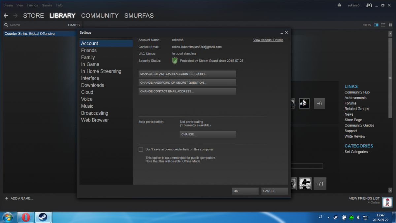396x223 pixels.
Task: Switch library to list view icon
Action: coord(383,25)
